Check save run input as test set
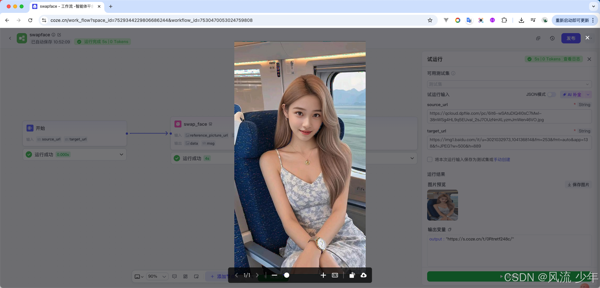Screen dimensions: 600x288 [x=430, y=159]
